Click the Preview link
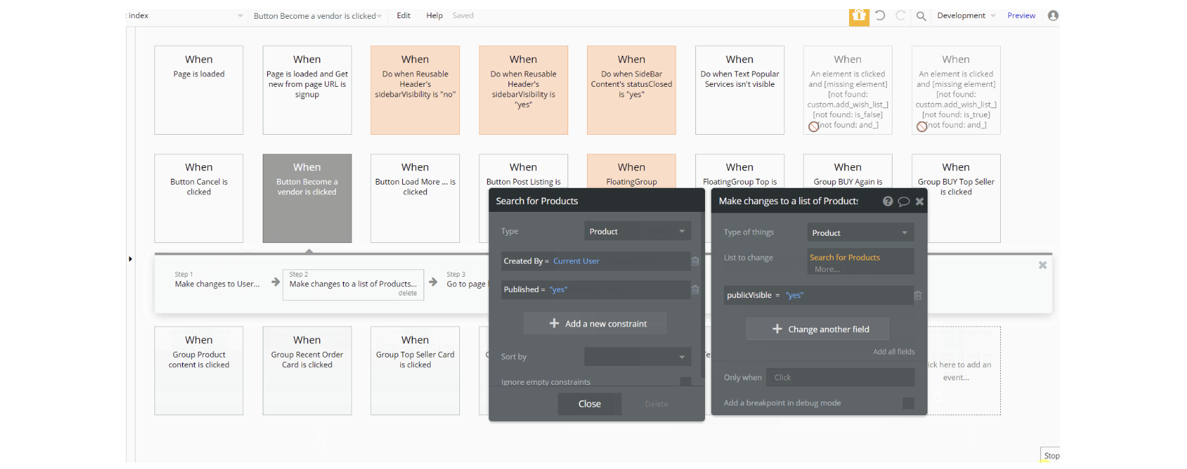This screenshot has height=469, width=1187. tap(1021, 16)
